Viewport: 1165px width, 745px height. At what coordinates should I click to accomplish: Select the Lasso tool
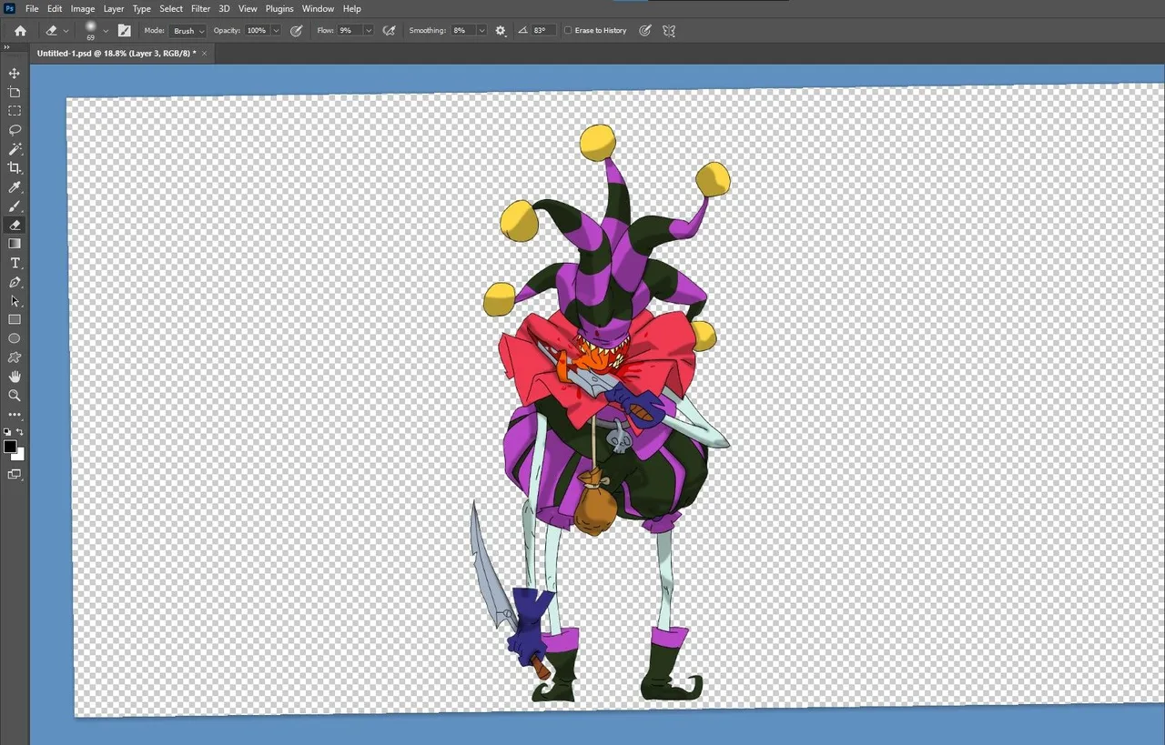[x=15, y=130]
